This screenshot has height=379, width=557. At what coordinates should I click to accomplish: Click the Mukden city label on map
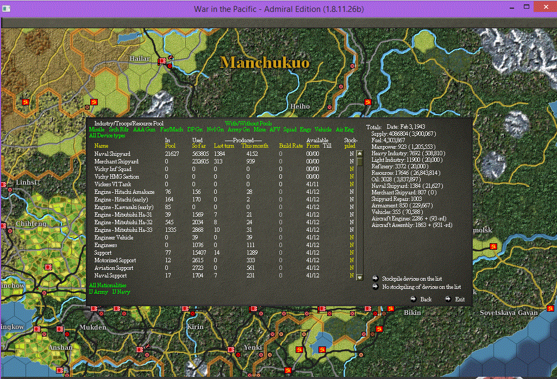(93, 327)
